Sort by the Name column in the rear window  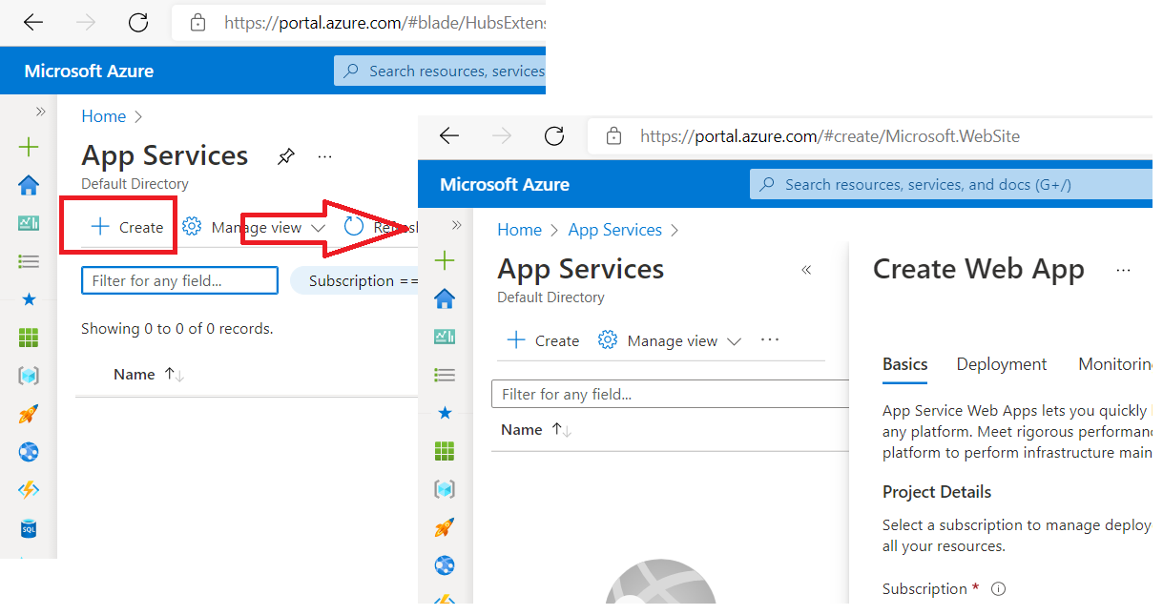[x=148, y=375]
